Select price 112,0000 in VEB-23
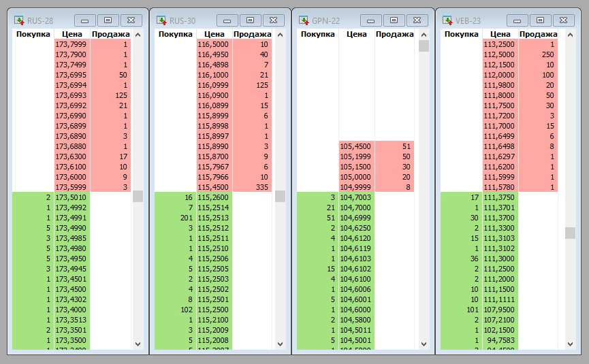This screenshot has height=364, width=589. (x=500, y=75)
